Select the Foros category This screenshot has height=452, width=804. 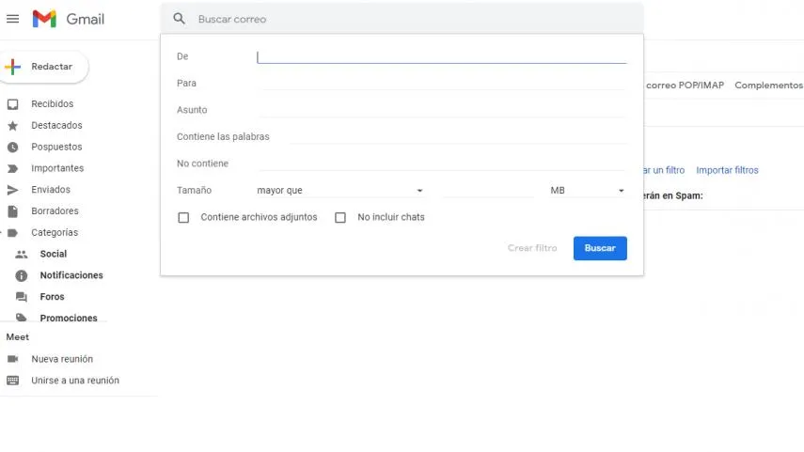52,297
